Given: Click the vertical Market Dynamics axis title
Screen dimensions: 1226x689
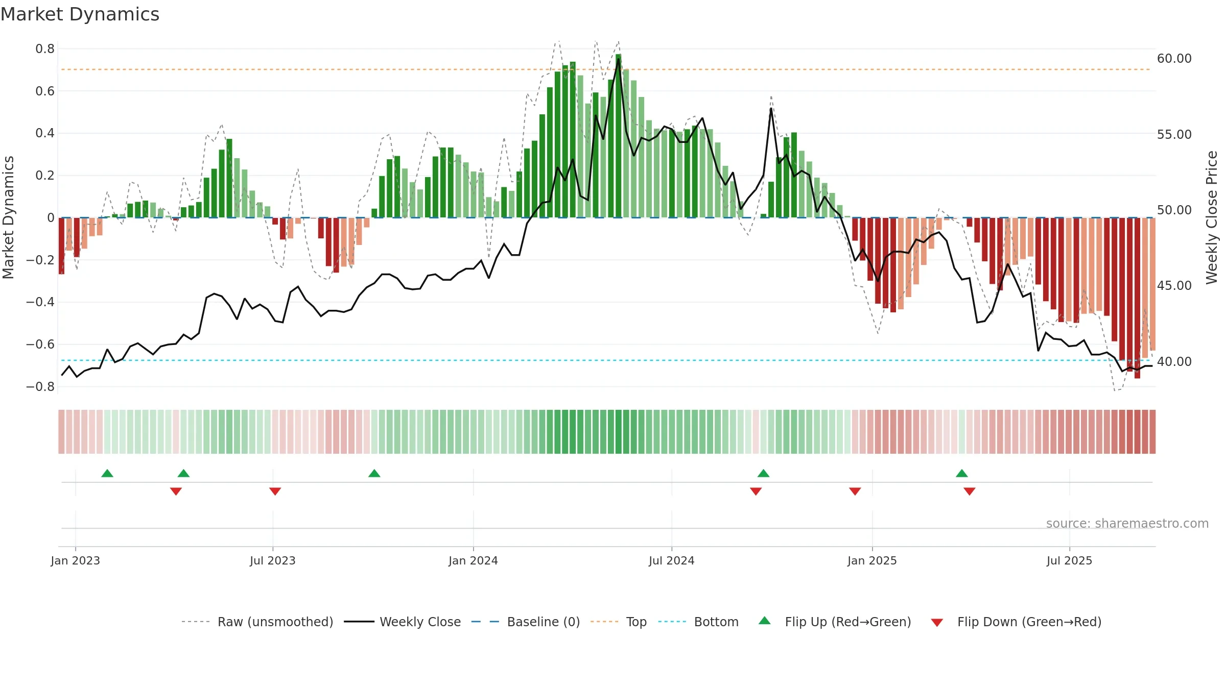Looking at the screenshot, I should tap(8, 217).
